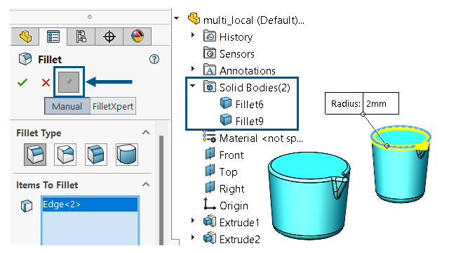The image size is (449, 253).
Task: Open Fillet help question mark icon
Action: pyautogui.click(x=154, y=59)
